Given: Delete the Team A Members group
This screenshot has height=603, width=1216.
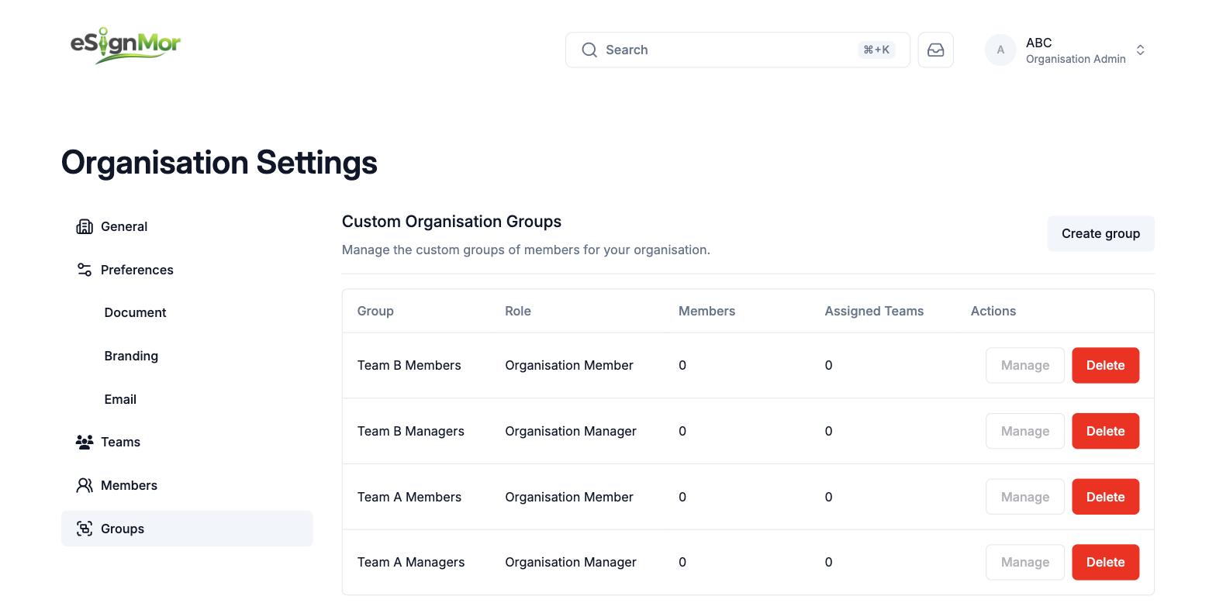Looking at the screenshot, I should coord(1105,497).
